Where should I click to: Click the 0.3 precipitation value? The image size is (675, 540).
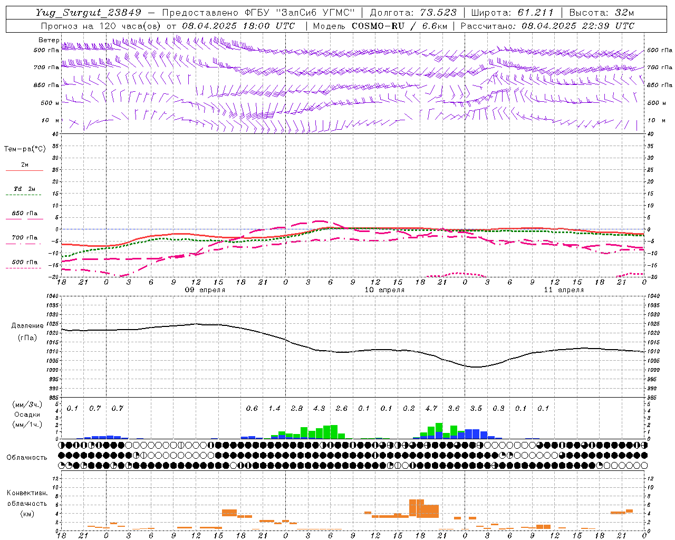click(498, 409)
